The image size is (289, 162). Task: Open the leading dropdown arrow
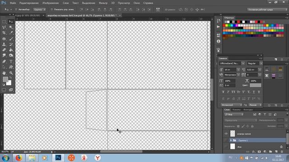[x=260, y=70]
